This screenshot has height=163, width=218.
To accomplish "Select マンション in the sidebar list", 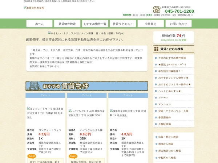I will point(165,104).
